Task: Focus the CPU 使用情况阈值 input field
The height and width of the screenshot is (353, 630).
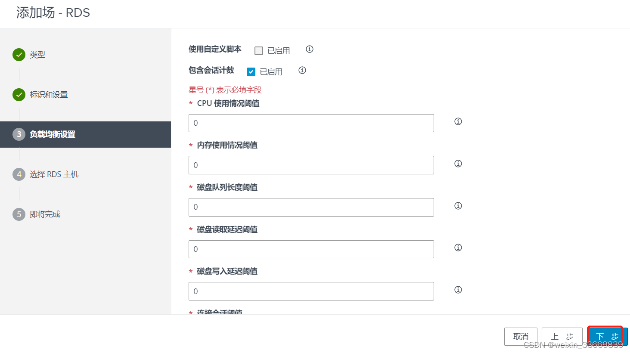Action: point(311,123)
